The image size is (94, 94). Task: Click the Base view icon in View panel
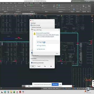pyautogui.click(x=89, y=6)
